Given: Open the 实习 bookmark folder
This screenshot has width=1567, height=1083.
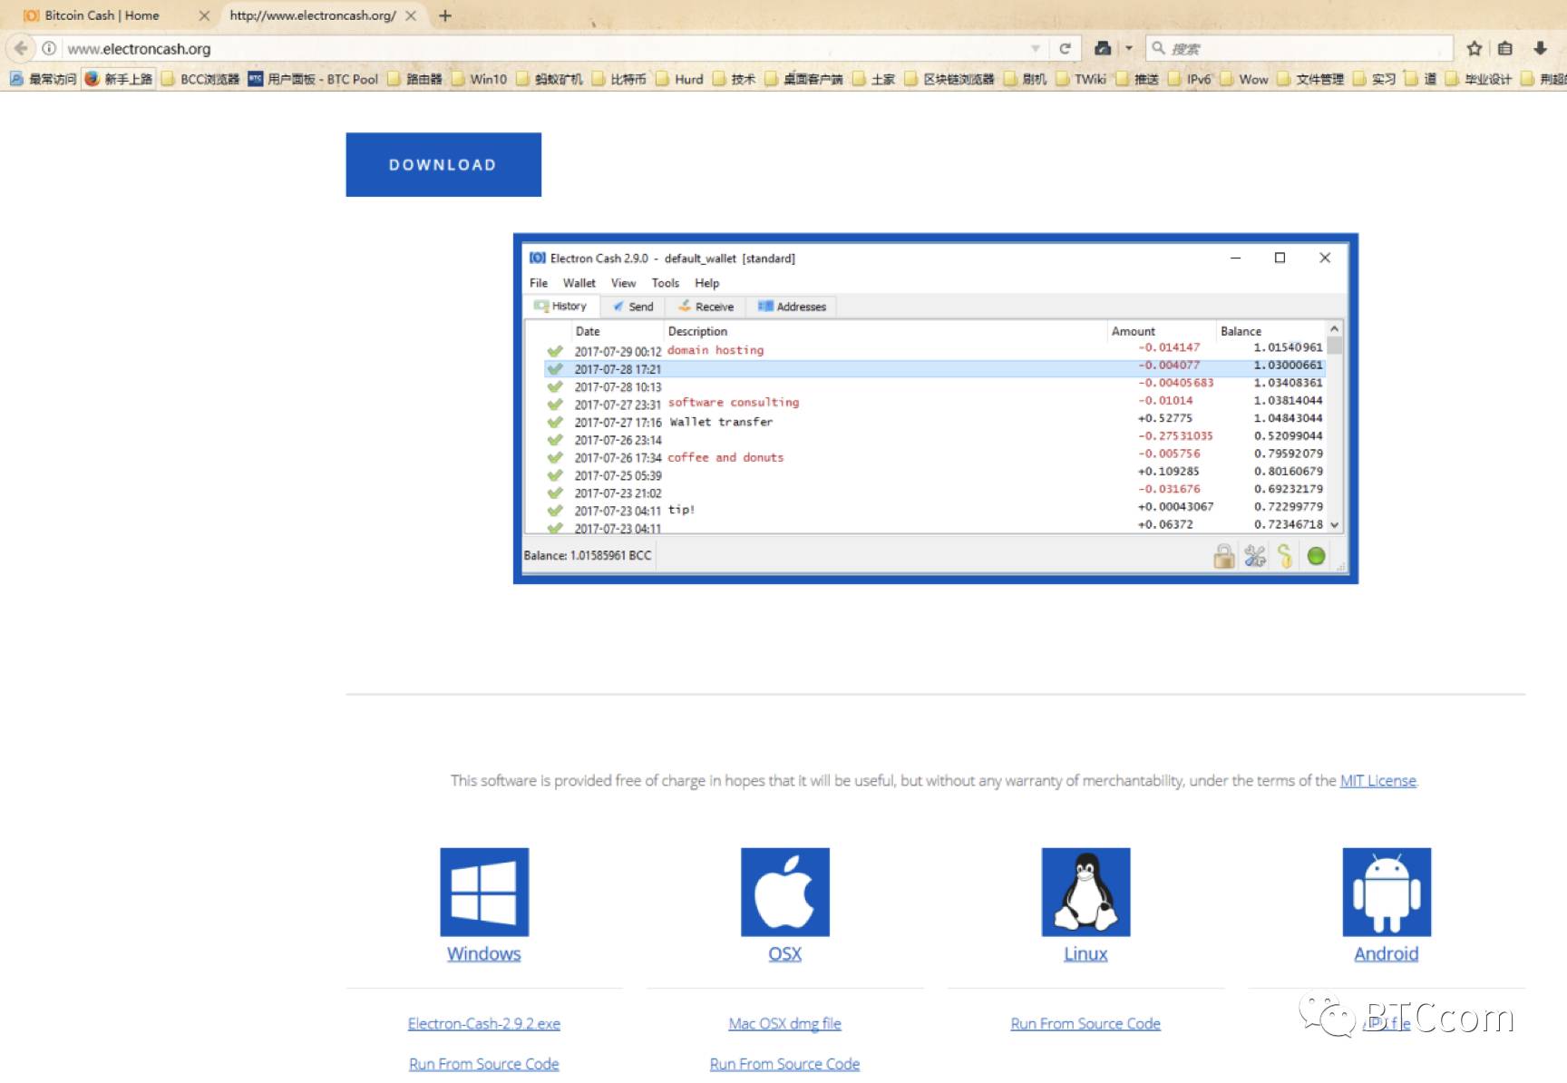Looking at the screenshot, I should 1375,79.
